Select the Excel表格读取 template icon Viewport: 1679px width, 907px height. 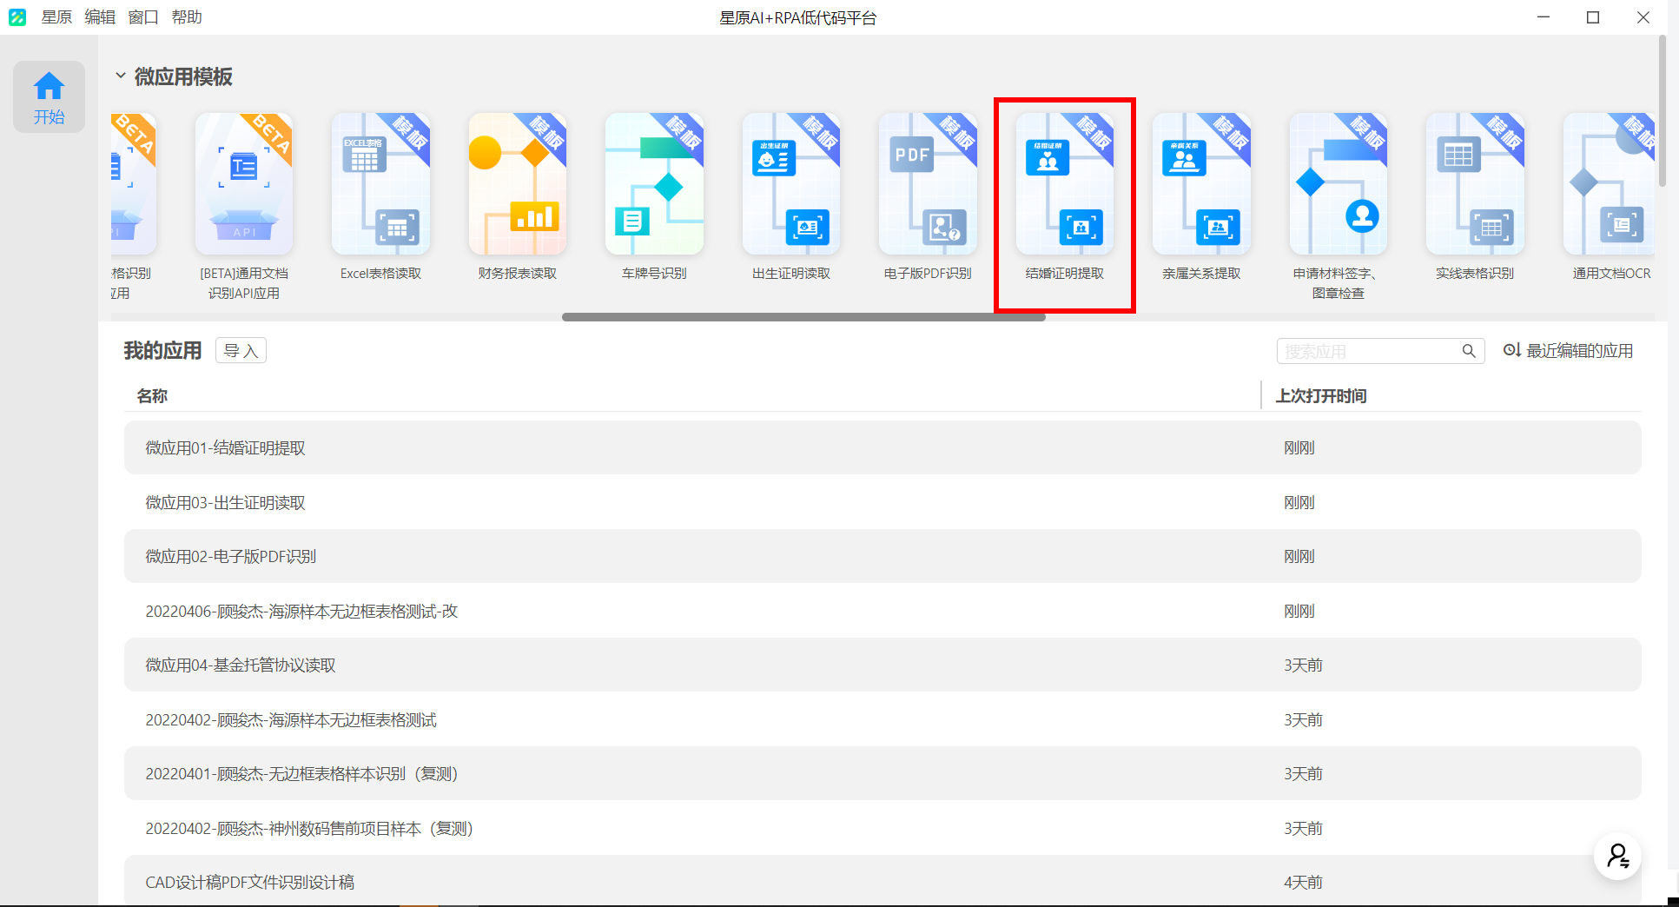(380, 183)
